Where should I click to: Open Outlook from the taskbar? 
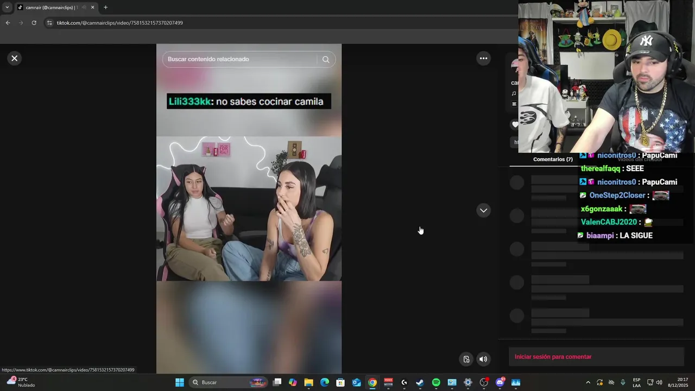(356, 382)
